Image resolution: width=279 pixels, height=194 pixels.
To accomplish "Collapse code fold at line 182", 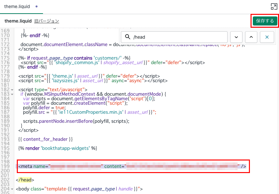I will [12, 90].
